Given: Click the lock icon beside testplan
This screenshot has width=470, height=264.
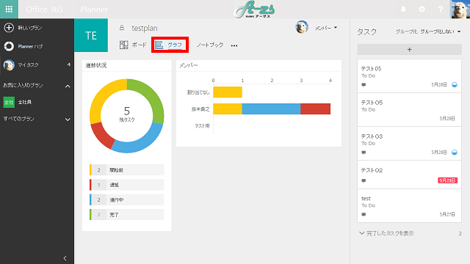Looking at the screenshot, I should 122,28.
